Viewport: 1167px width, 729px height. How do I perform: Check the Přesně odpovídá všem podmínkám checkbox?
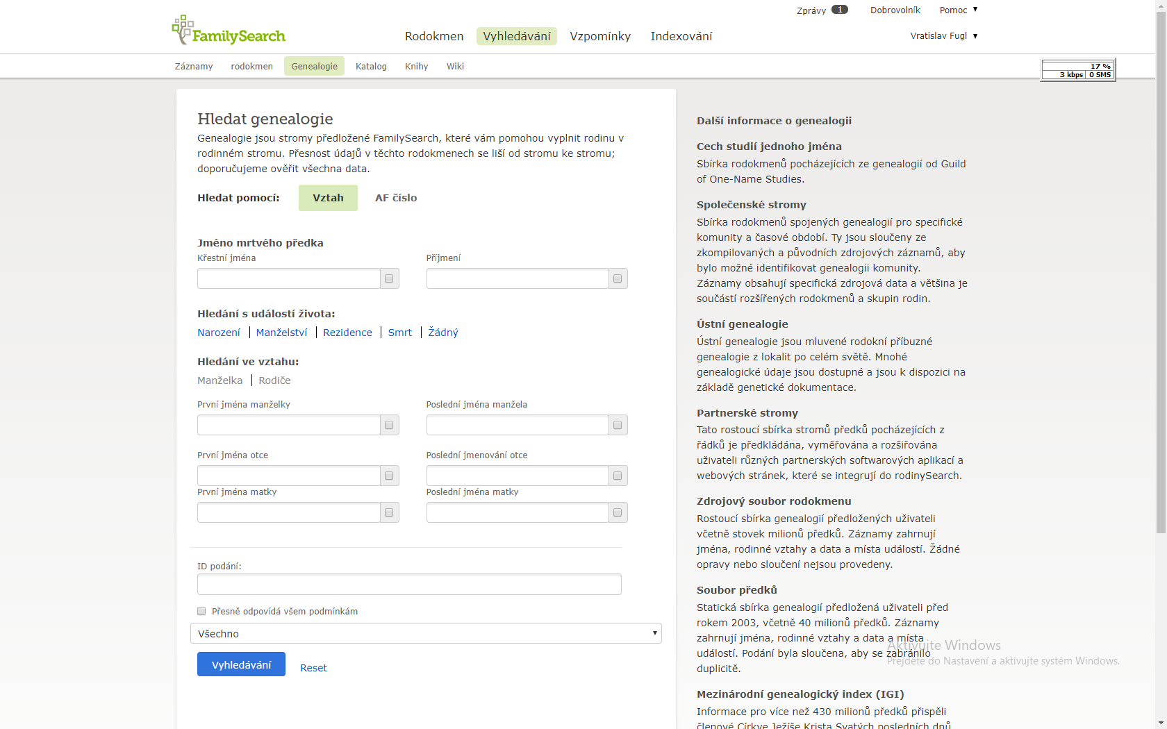[201, 611]
